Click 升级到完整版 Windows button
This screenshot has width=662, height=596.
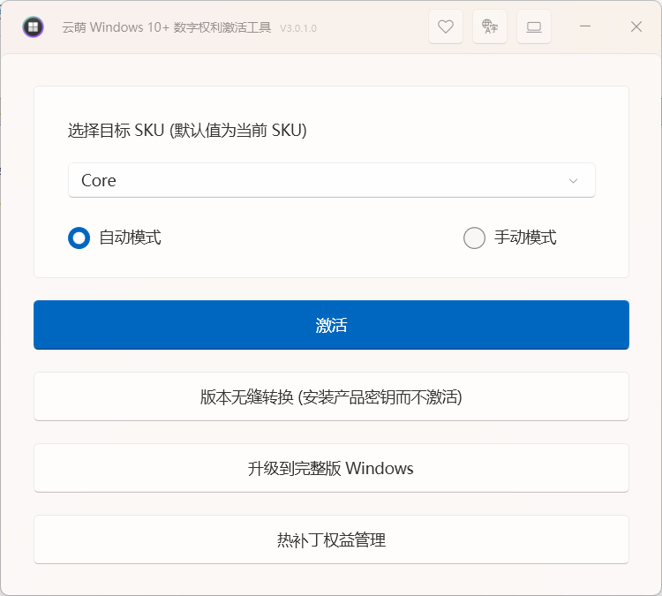(331, 468)
